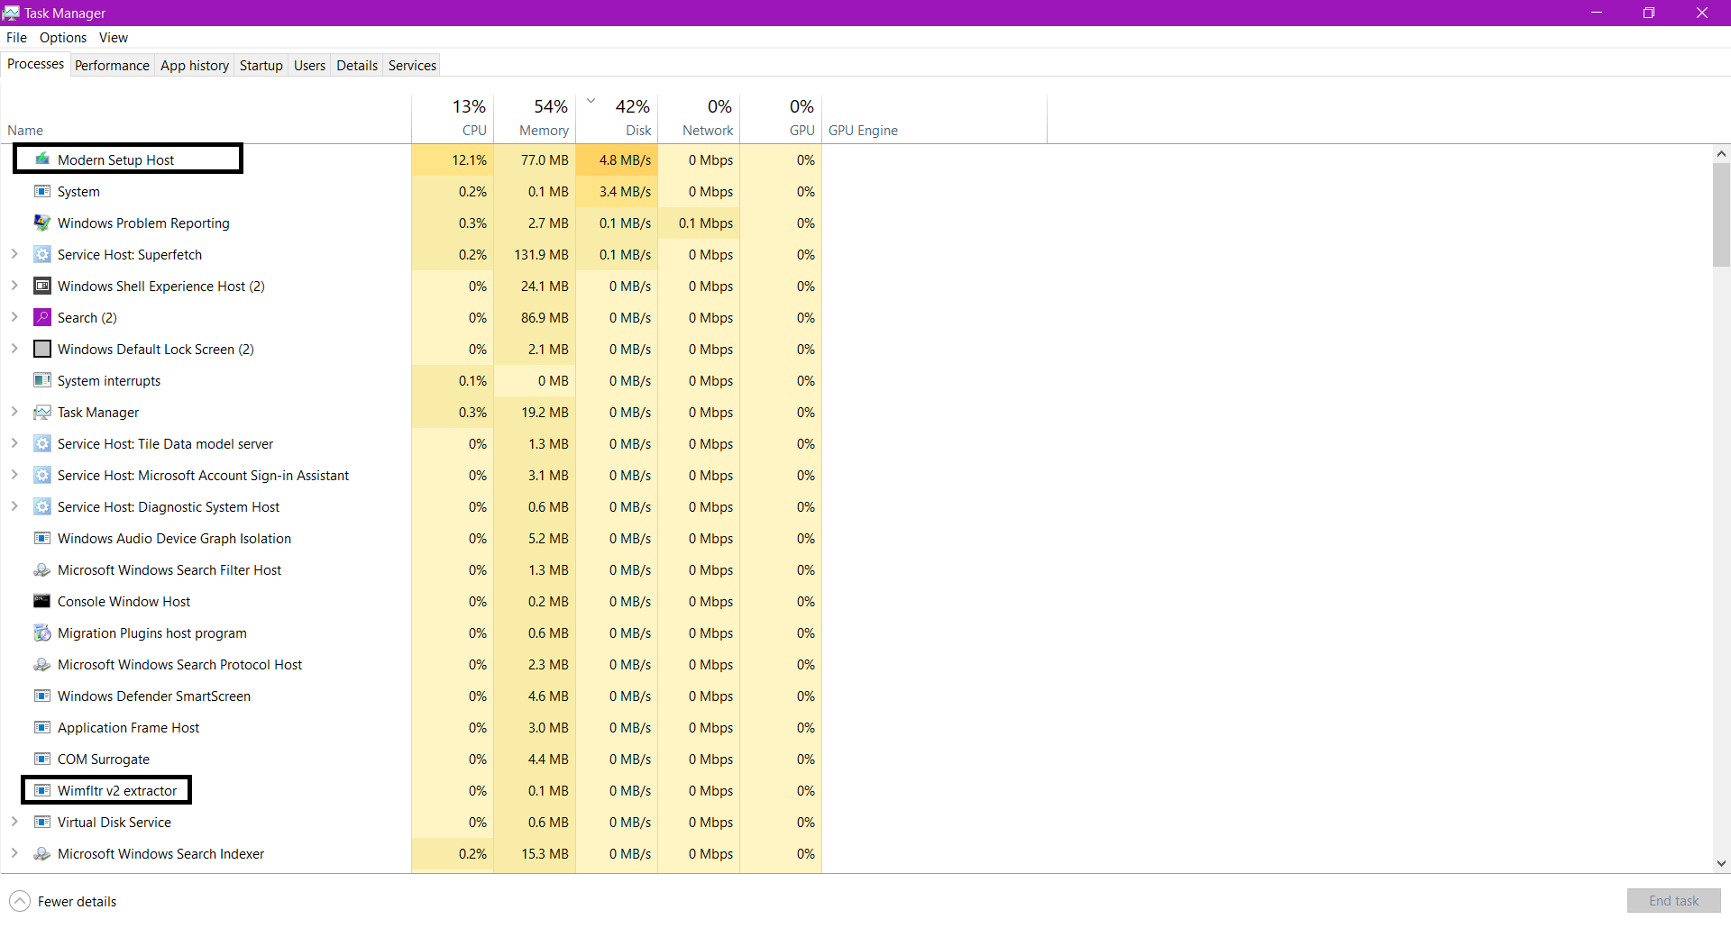Open the Options menu
The height and width of the screenshot is (928, 1731).
(63, 37)
